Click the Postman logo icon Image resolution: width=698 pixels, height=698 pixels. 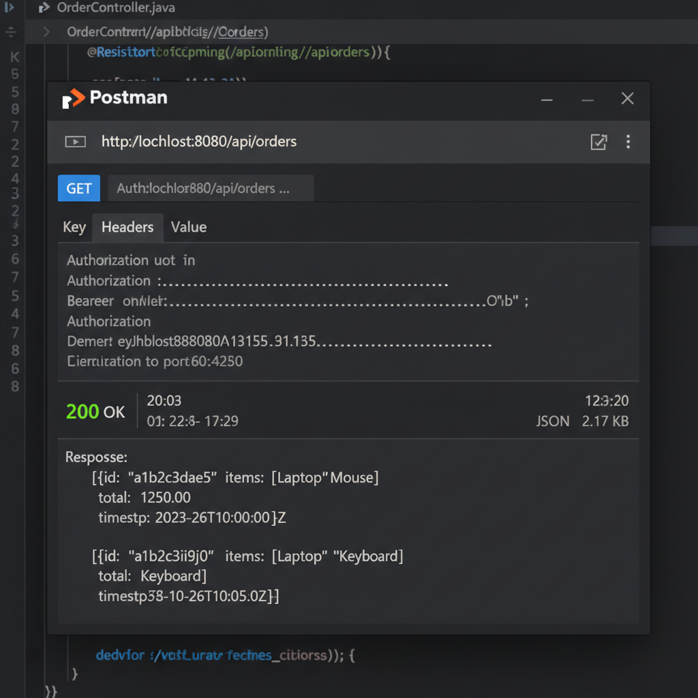point(74,98)
